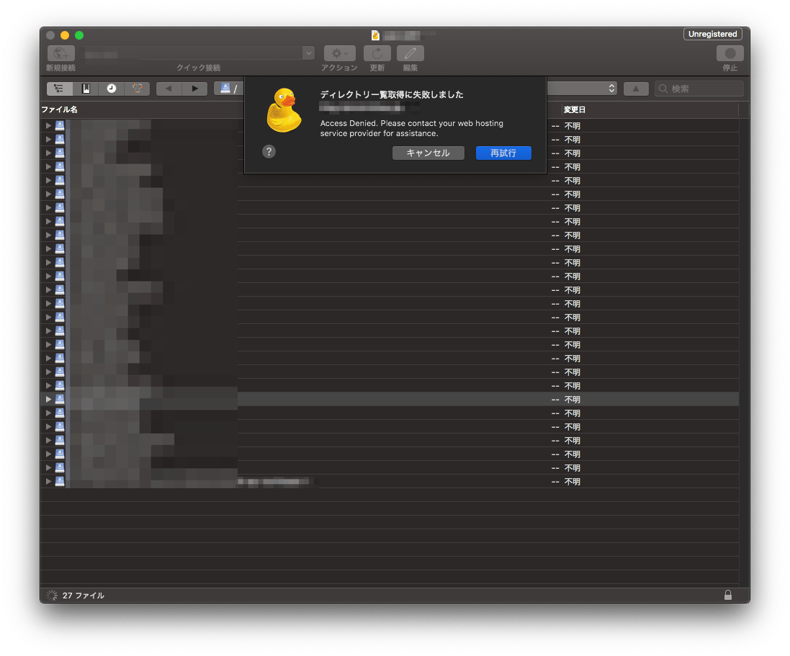Click the ファイル名 column header
790x656 pixels.
click(x=60, y=109)
